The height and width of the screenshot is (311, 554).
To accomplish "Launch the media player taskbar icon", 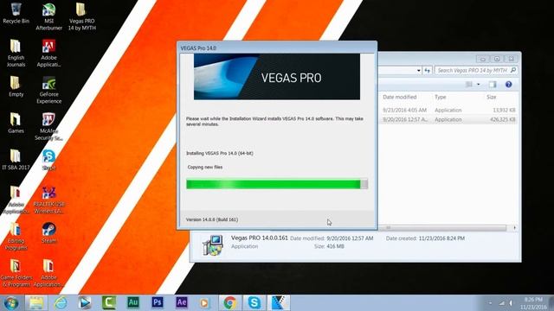I will (x=85, y=303).
